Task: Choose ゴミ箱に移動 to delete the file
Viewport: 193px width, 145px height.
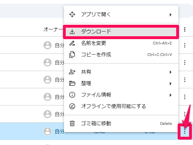Action: (121, 123)
